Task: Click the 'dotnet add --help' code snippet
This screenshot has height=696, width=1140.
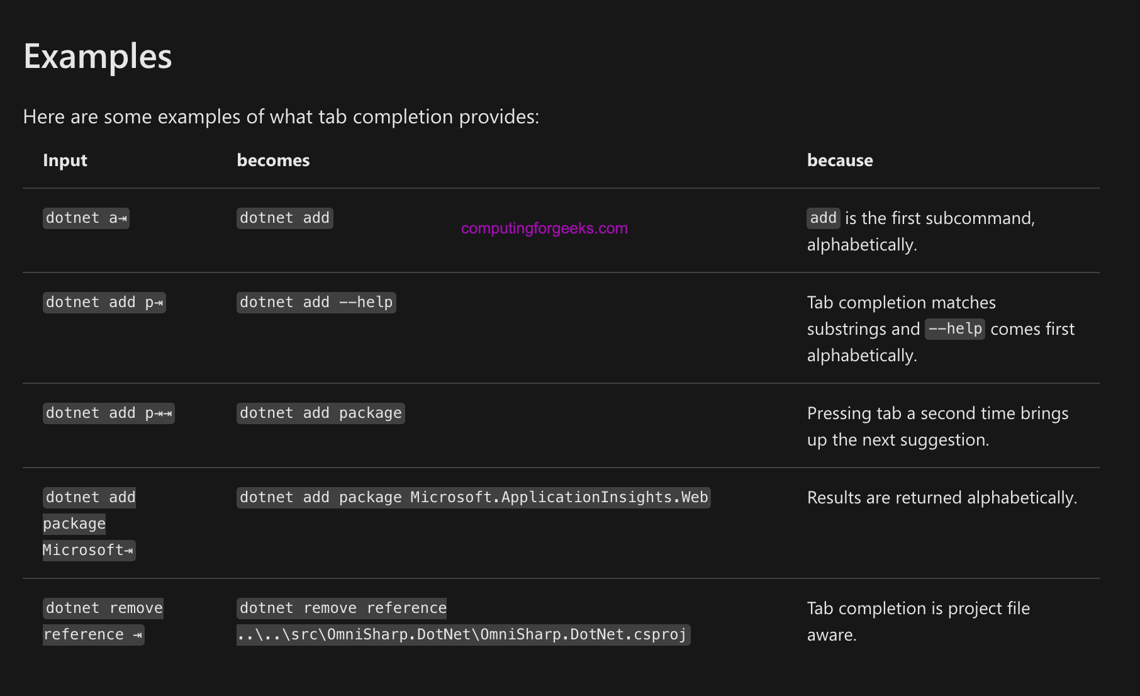Action: click(316, 303)
